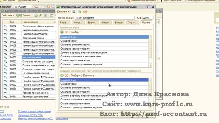The height and width of the screenshot is (123, 219).
Task: Switch to the Упр. у... tab
Action: coord(132,23)
